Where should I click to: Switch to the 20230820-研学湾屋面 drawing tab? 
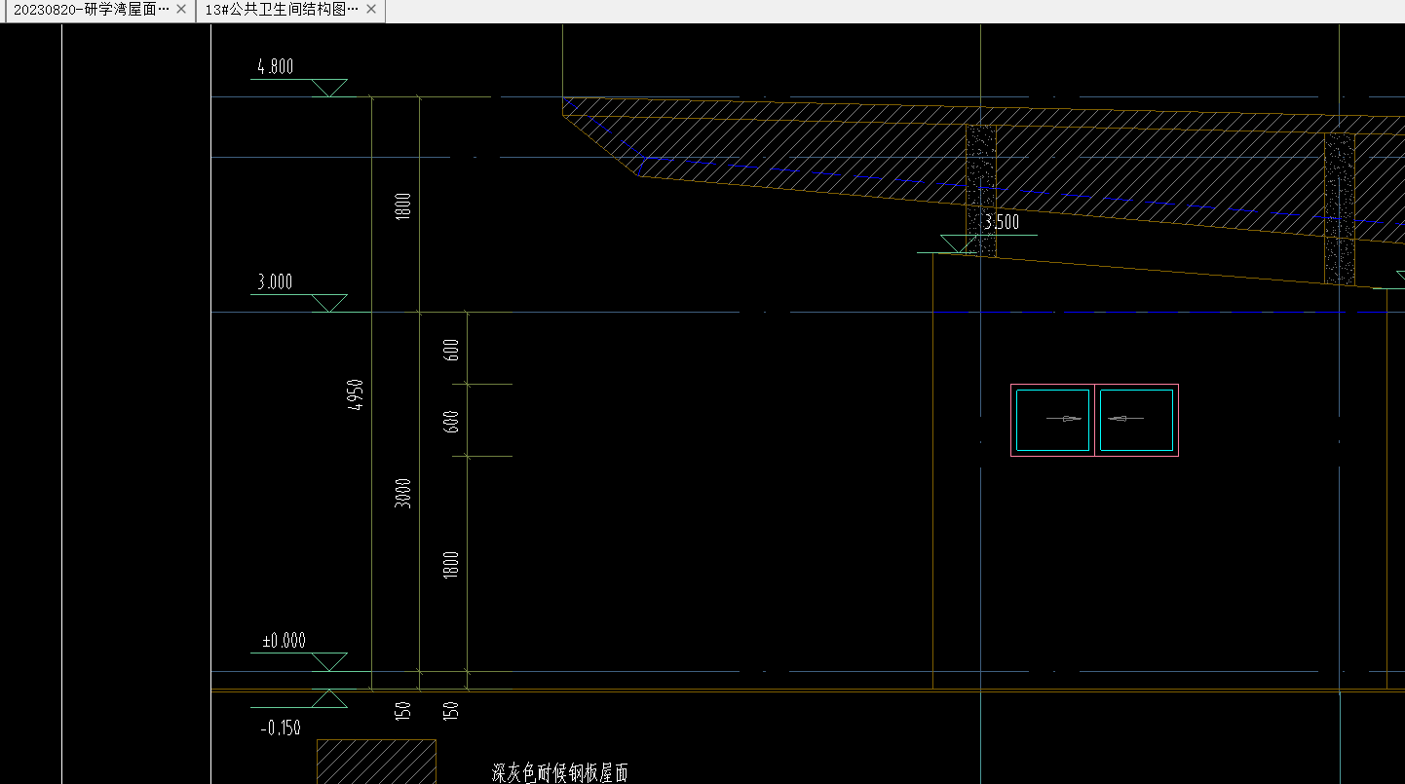pos(90,9)
